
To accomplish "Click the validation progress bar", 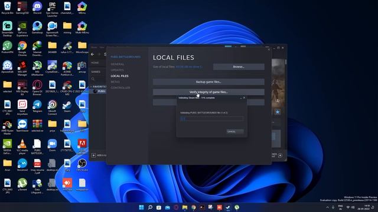I will [211, 119].
